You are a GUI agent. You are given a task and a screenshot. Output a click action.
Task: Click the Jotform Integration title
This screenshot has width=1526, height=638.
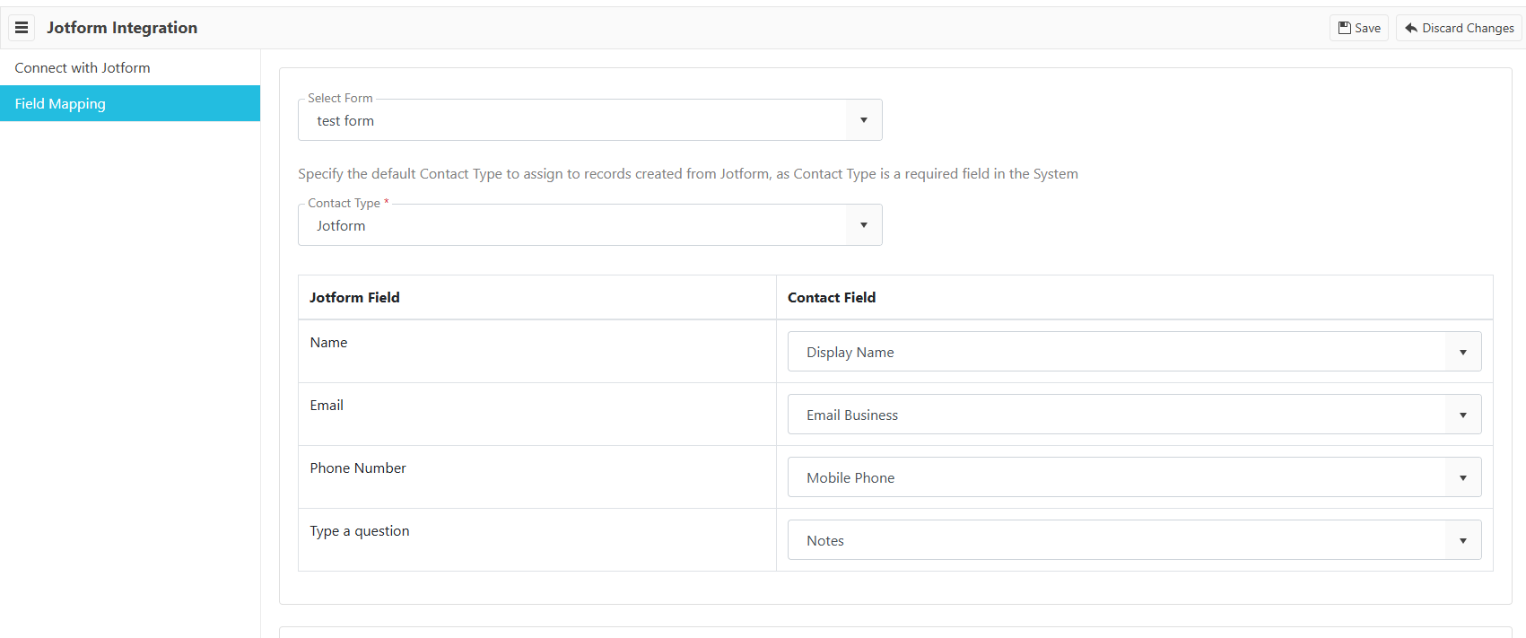[122, 28]
